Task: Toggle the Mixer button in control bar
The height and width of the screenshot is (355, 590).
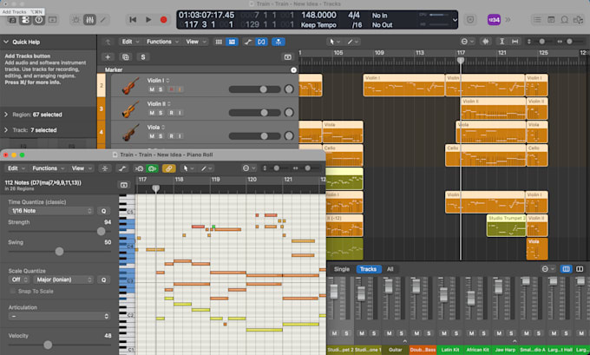Action: coord(89,20)
